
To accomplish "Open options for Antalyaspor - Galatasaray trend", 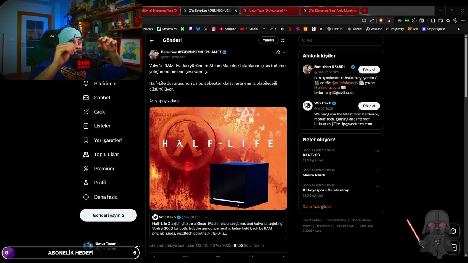I will (377, 186).
